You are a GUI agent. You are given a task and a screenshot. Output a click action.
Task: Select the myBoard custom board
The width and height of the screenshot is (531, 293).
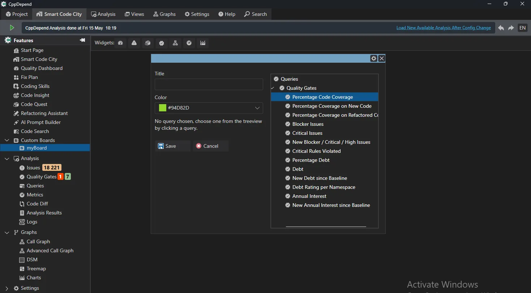45,148
